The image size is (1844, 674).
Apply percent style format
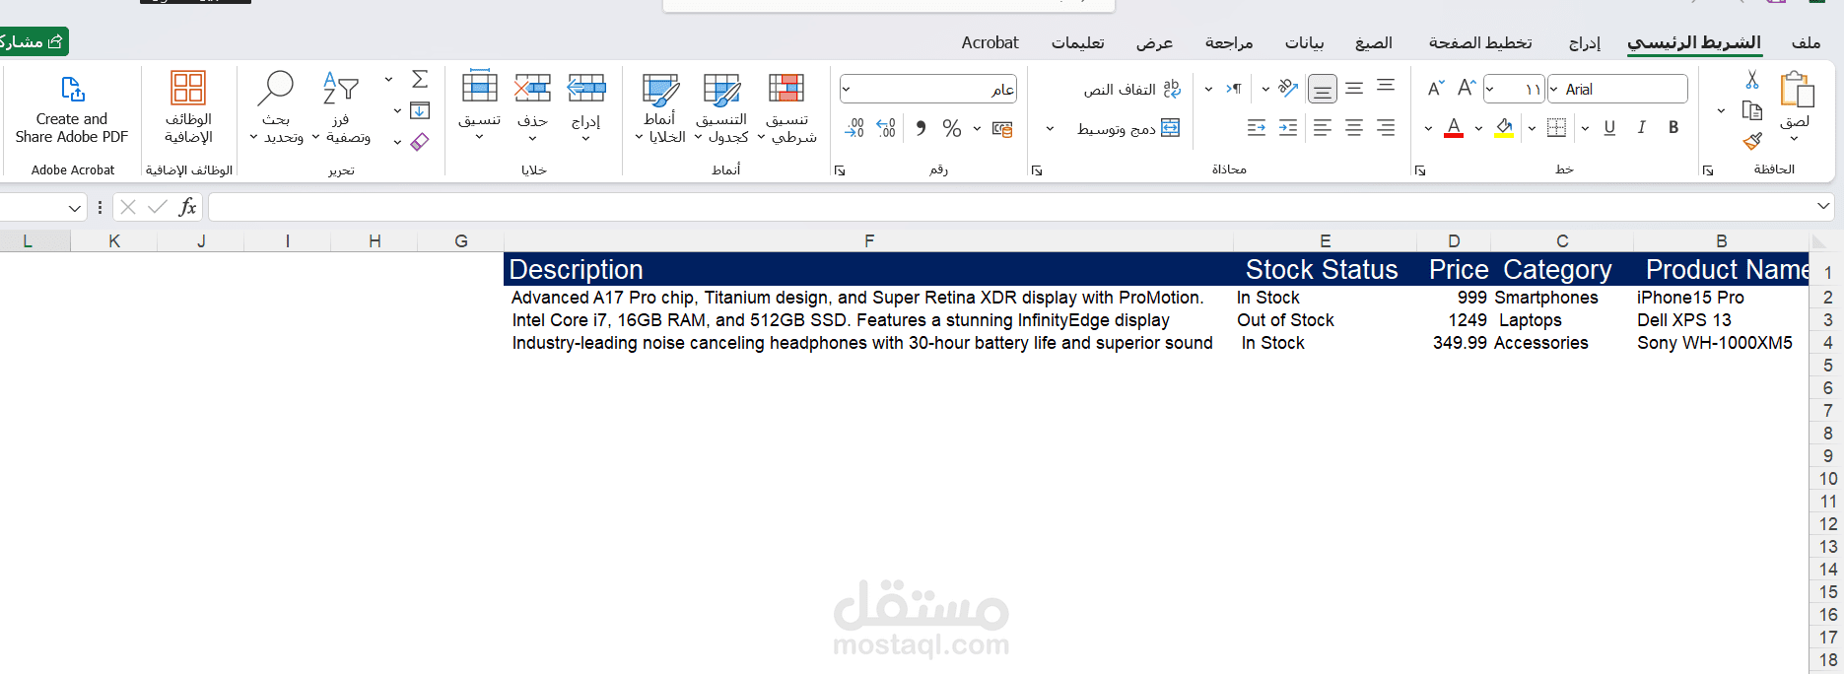(x=952, y=128)
